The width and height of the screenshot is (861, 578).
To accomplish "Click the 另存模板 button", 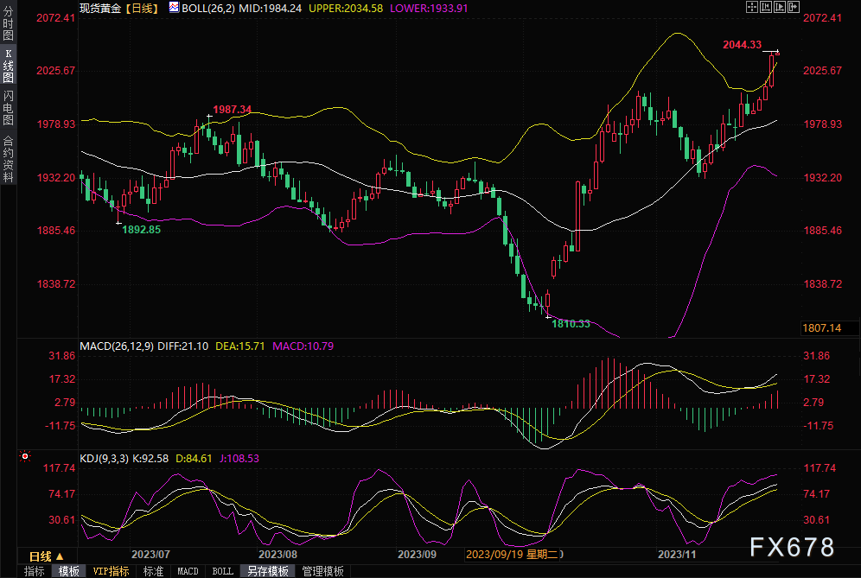I will (268, 571).
